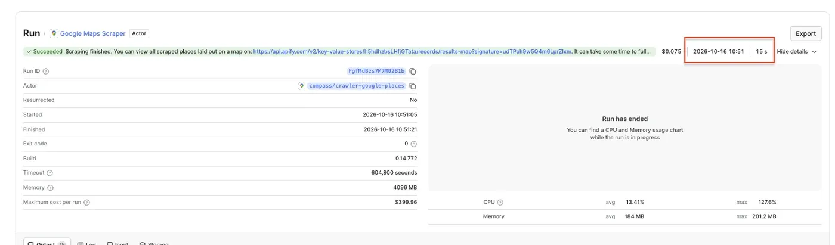Open Timeout help info icon
This screenshot has height=245, width=835.
click(x=50, y=173)
